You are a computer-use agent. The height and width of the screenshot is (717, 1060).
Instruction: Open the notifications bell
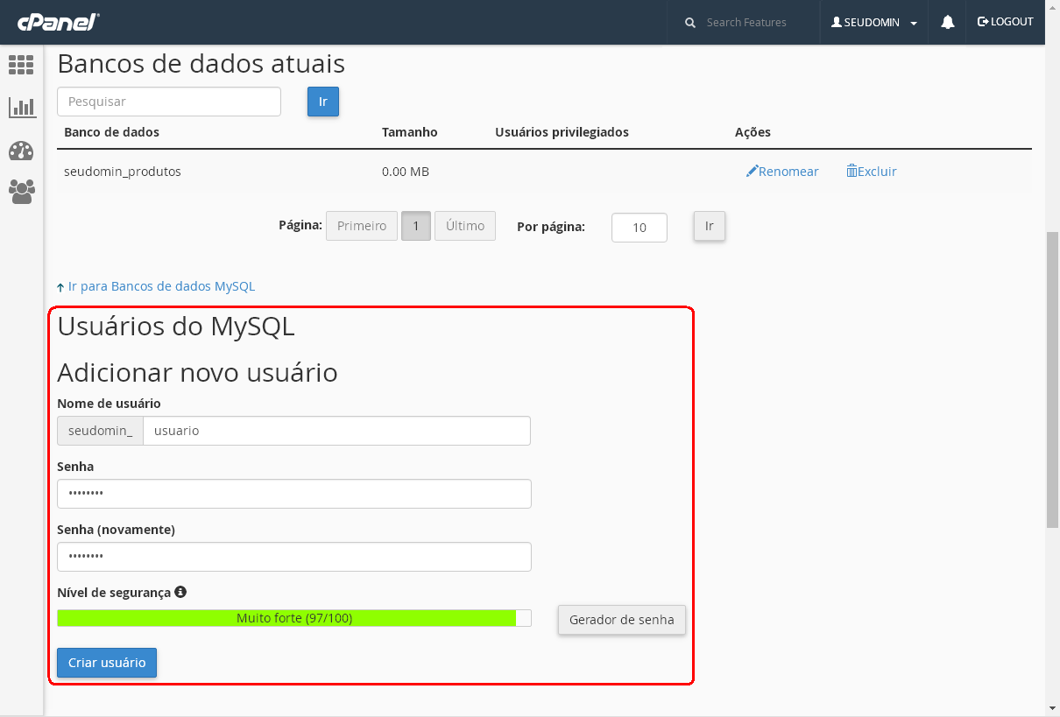[948, 22]
